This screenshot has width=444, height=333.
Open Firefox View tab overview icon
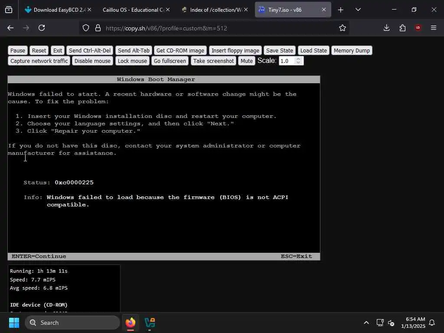tap(9, 10)
